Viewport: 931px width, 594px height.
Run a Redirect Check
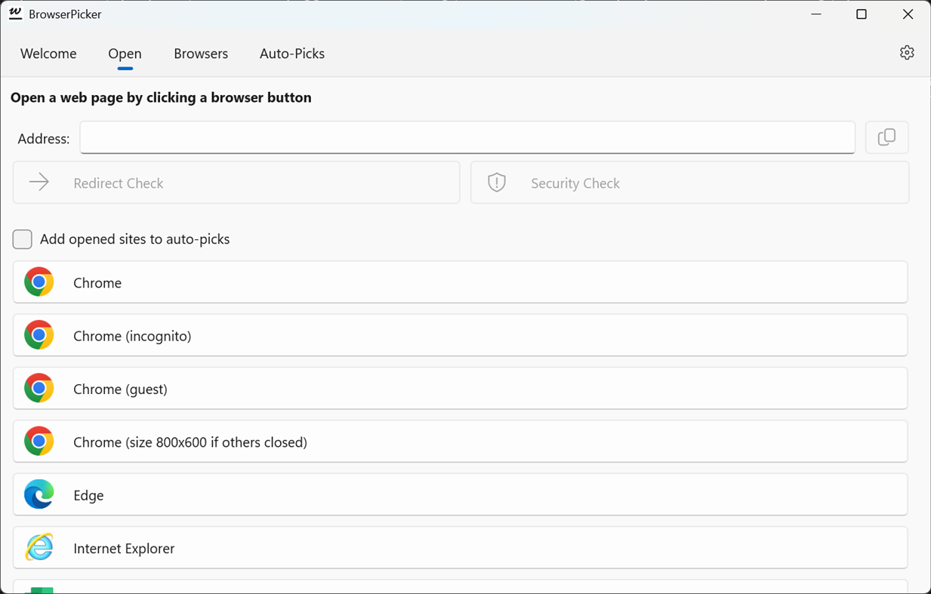tap(236, 182)
